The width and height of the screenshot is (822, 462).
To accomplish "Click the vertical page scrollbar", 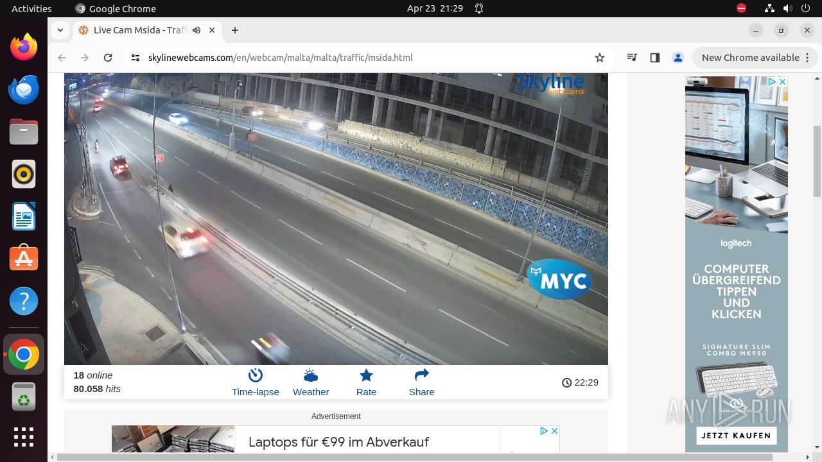I will [817, 162].
